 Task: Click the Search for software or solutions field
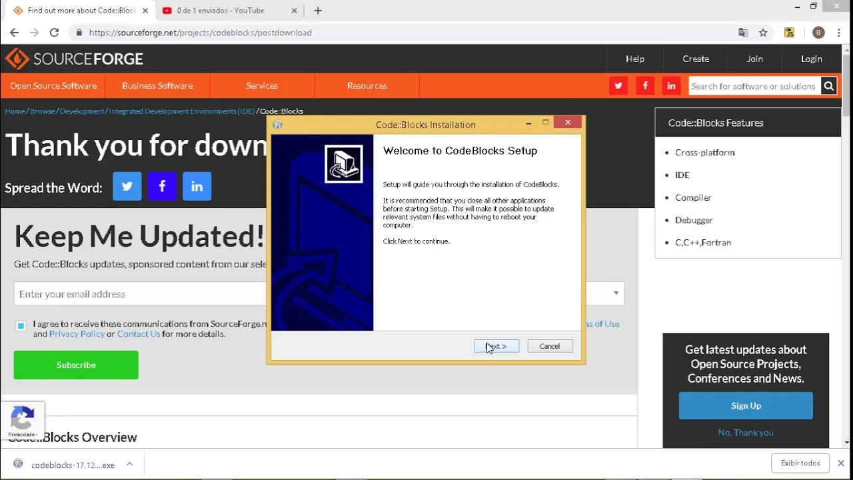tap(754, 86)
